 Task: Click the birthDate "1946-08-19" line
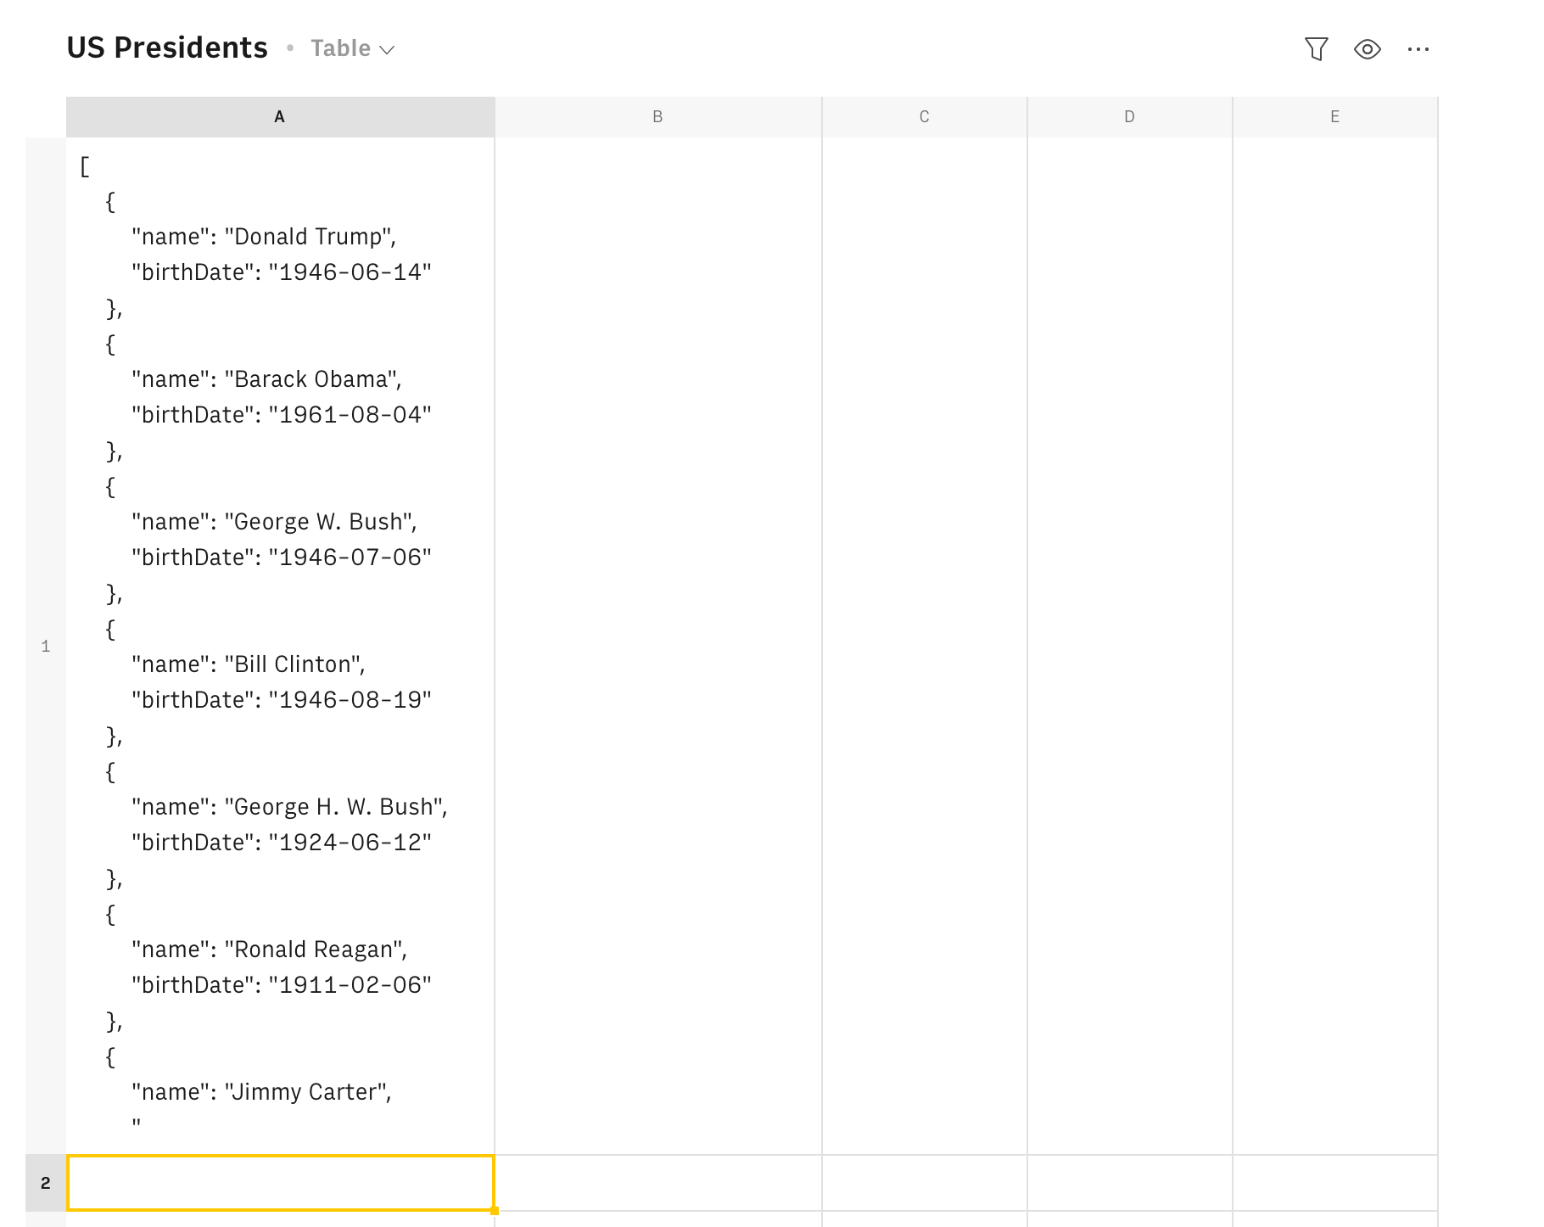pyautogui.click(x=282, y=700)
